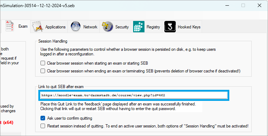Screen dimensions: 268x136
Task: Click the Security tab keys icon
Action: tap(108, 27)
